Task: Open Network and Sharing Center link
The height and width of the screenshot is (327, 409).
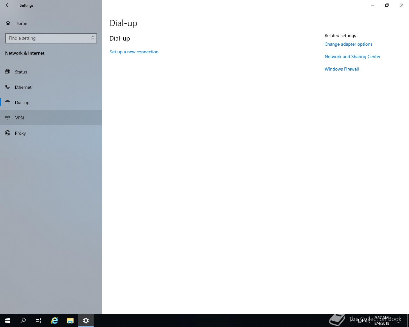Action: pyautogui.click(x=352, y=57)
